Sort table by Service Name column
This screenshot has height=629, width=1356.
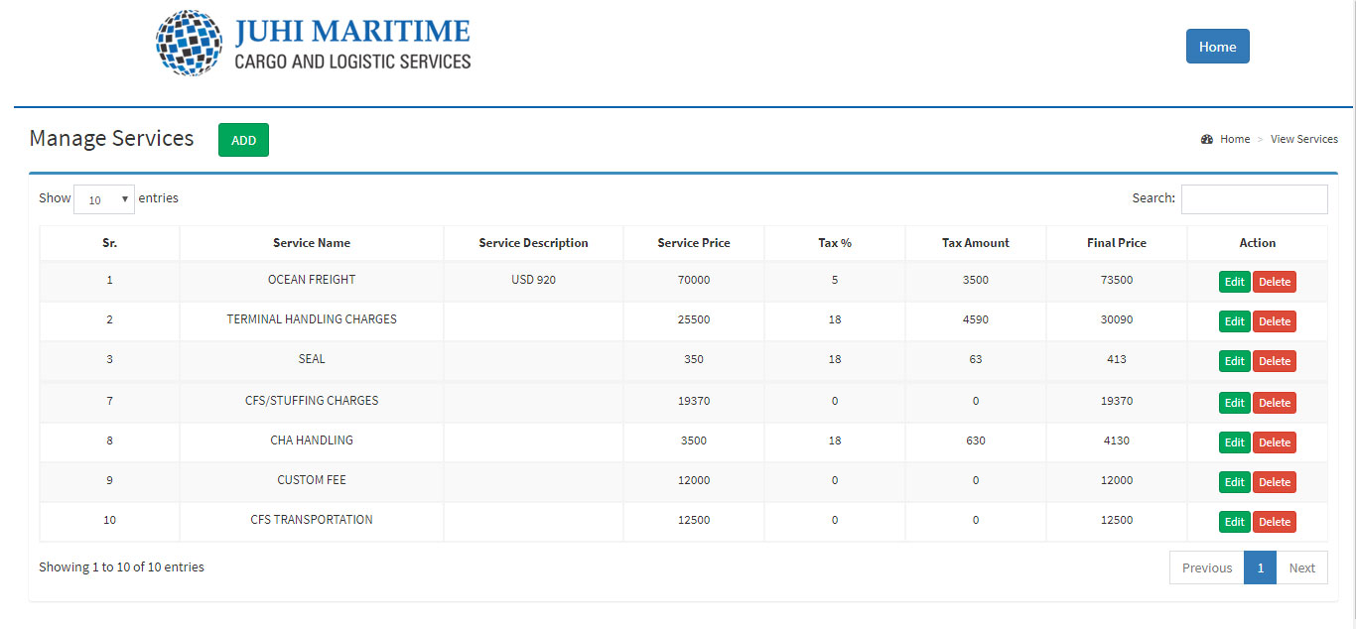click(312, 243)
